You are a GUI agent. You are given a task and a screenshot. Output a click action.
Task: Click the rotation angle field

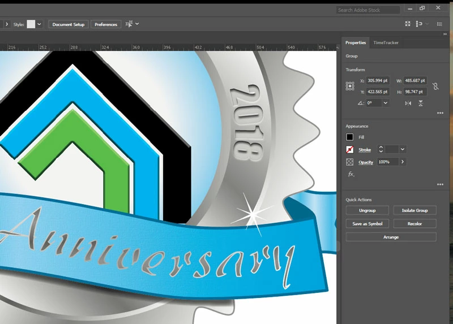pyautogui.click(x=374, y=103)
